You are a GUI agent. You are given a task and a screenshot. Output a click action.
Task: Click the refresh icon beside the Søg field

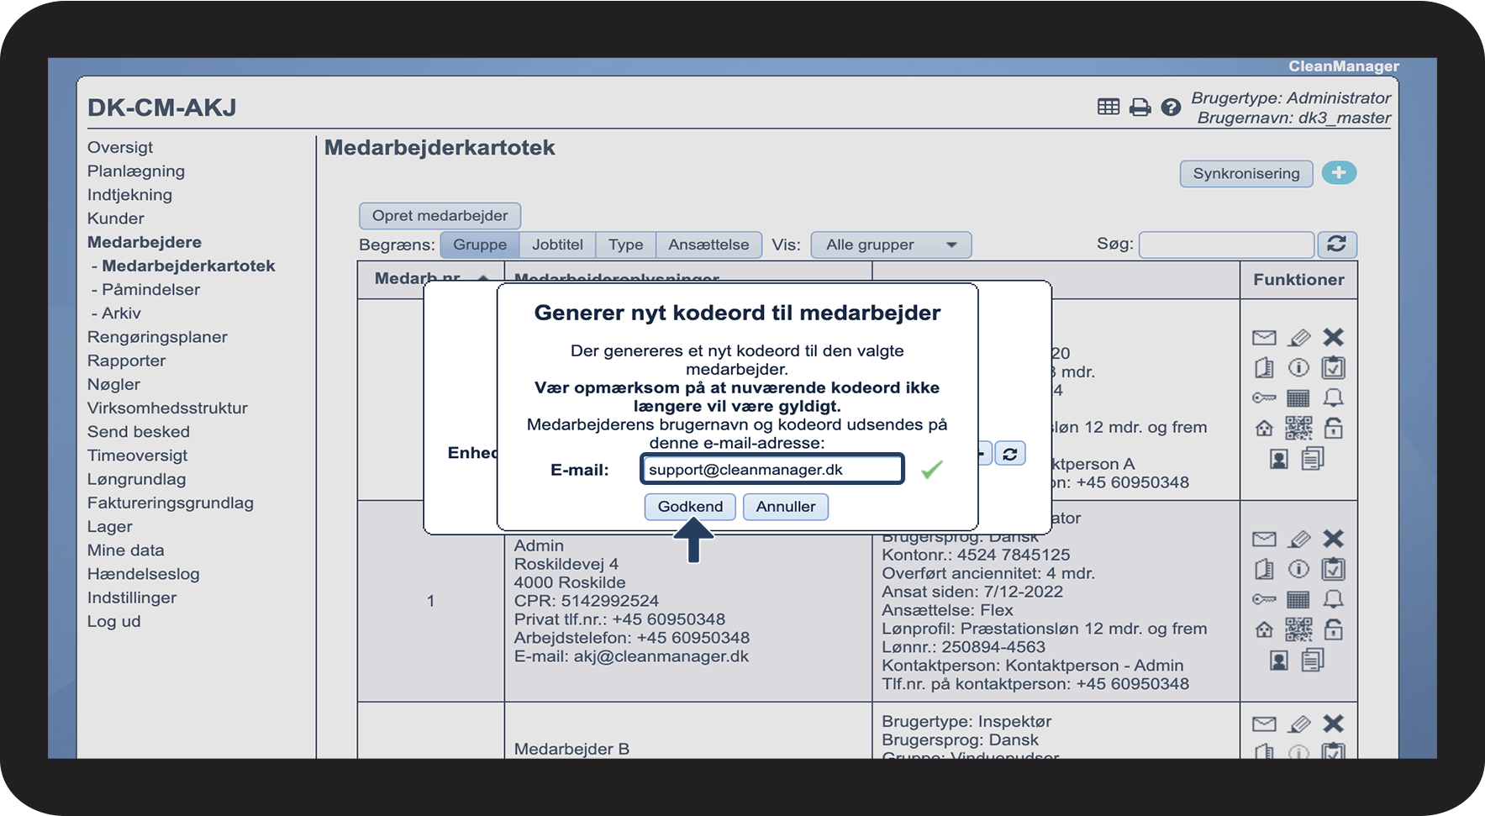coord(1336,244)
